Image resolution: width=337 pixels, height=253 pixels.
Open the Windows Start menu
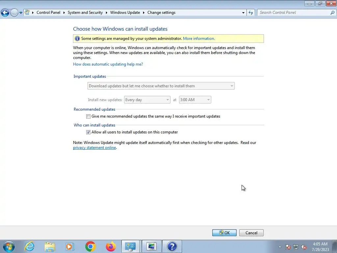tap(9, 246)
